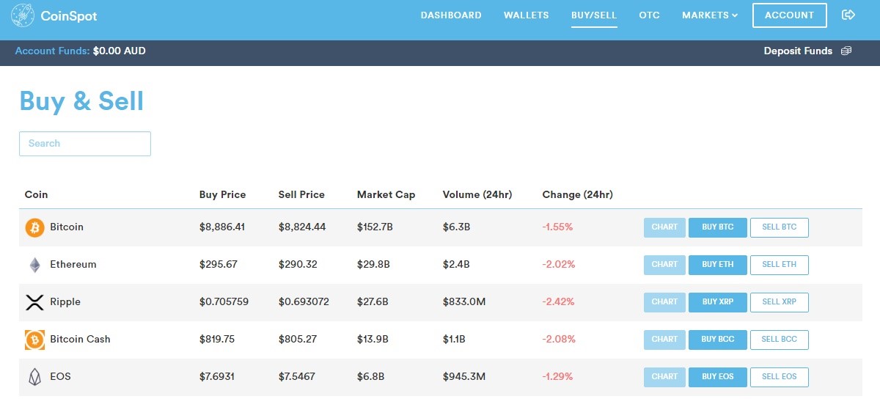Screen dimensions: 880x399
Task: Click the Deposit Funds link
Action: pos(798,51)
